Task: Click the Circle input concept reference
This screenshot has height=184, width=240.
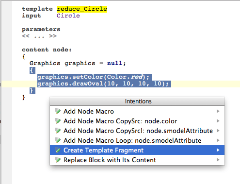Action: click(68, 16)
